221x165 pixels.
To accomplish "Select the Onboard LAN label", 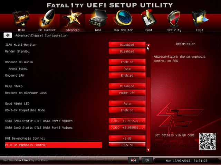I will pos(15,76).
